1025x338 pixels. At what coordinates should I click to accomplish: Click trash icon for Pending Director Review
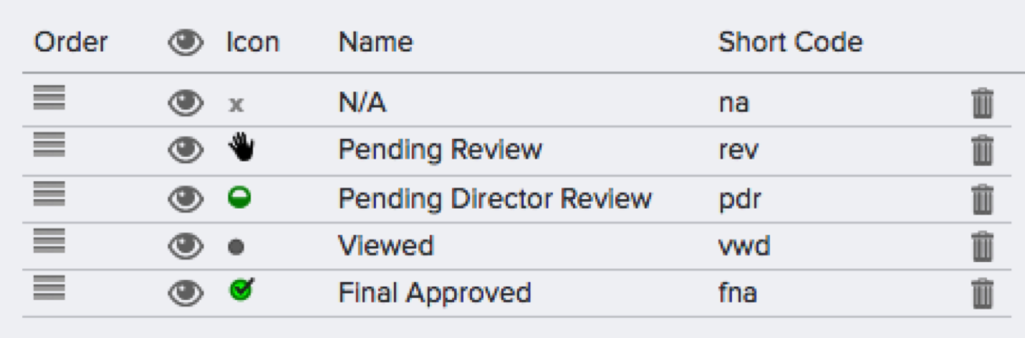tap(982, 198)
